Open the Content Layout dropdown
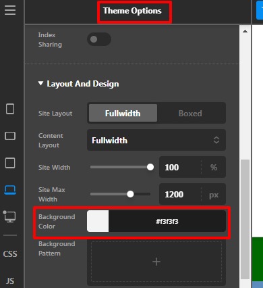Screen dimensions: 263x288 pos(156,140)
